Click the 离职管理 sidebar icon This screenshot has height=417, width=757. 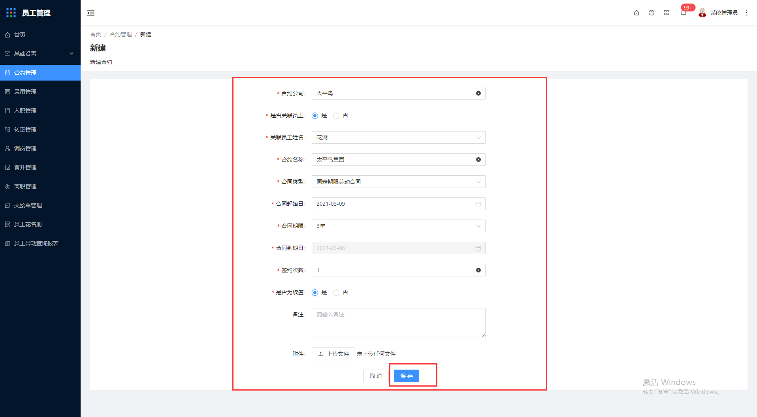point(8,186)
